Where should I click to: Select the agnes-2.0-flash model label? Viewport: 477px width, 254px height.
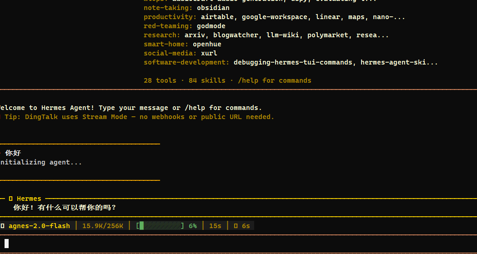[39, 226]
